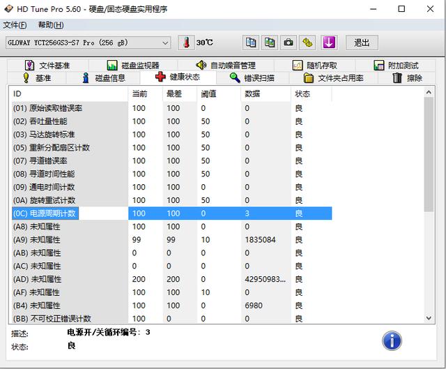Switch to the 基准 tab
The width and height of the screenshot is (446, 369).
37,77
